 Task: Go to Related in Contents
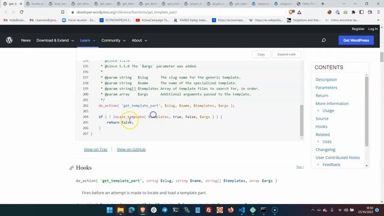pos(323,134)
